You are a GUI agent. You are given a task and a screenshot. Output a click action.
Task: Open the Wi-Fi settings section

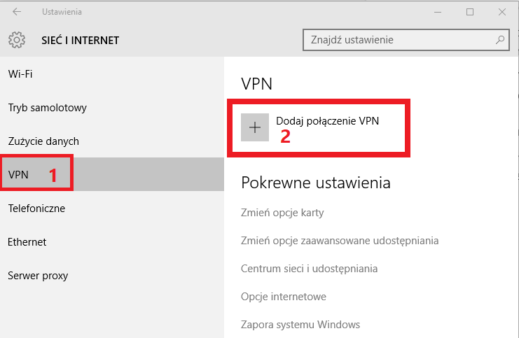coord(20,74)
